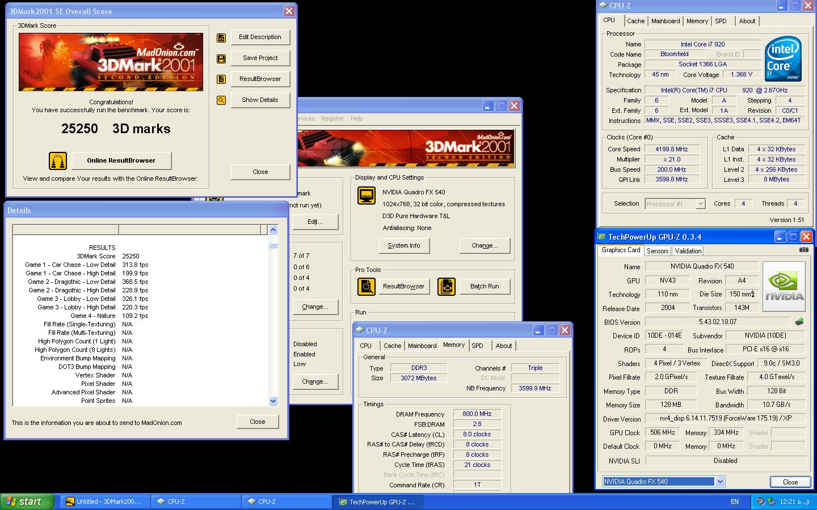Viewport: 817px width, 510px height.
Task: Click the Change button under display settings
Action: tap(485, 246)
